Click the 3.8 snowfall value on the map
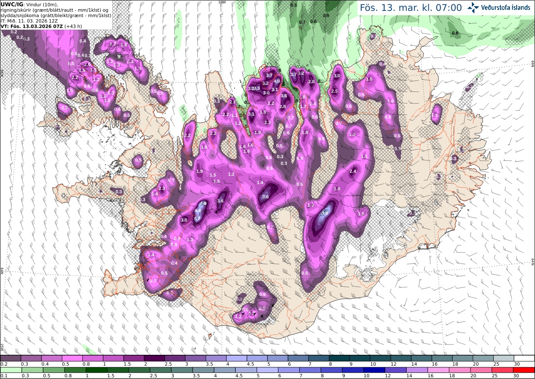Viewport: 535px width, 379px height. 324,213
